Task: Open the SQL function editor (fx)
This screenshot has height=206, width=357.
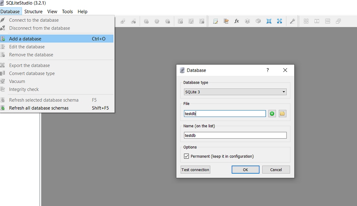Action: pos(237,21)
